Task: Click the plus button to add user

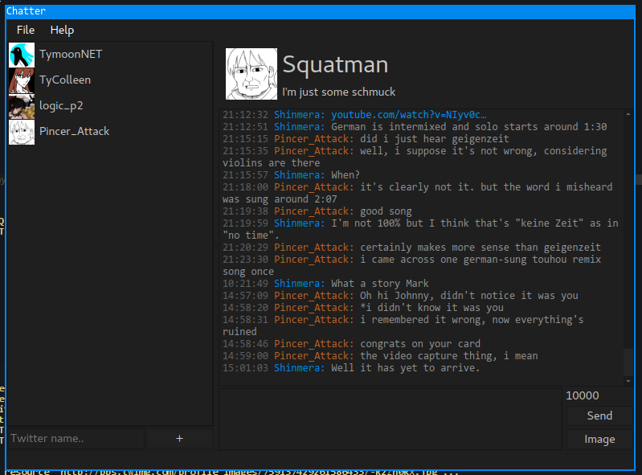Action: tap(179, 438)
